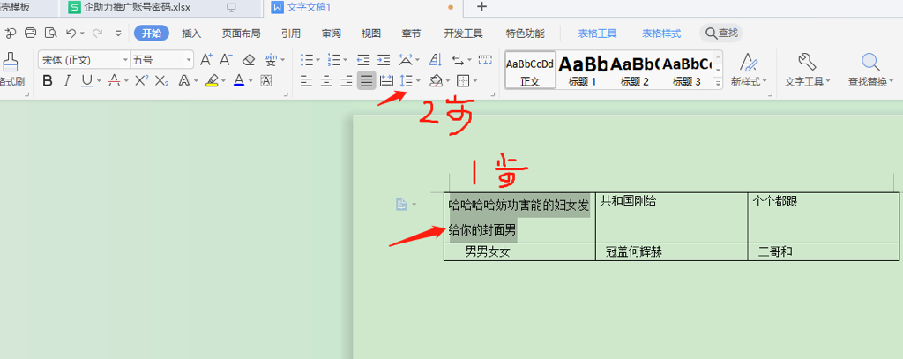The width and height of the screenshot is (903, 359).
Task: Center align text
Action: [326, 80]
